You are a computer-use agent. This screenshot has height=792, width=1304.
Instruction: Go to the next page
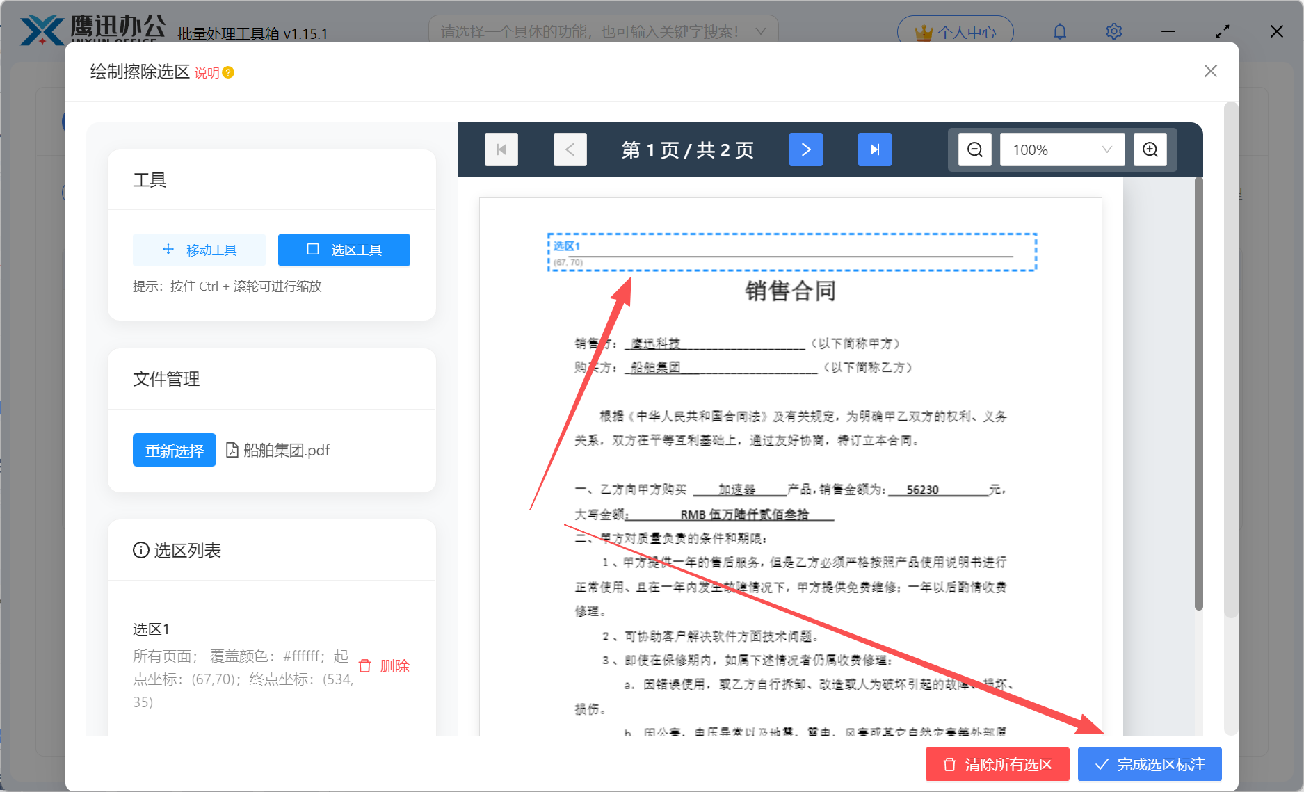click(x=806, y=149)
